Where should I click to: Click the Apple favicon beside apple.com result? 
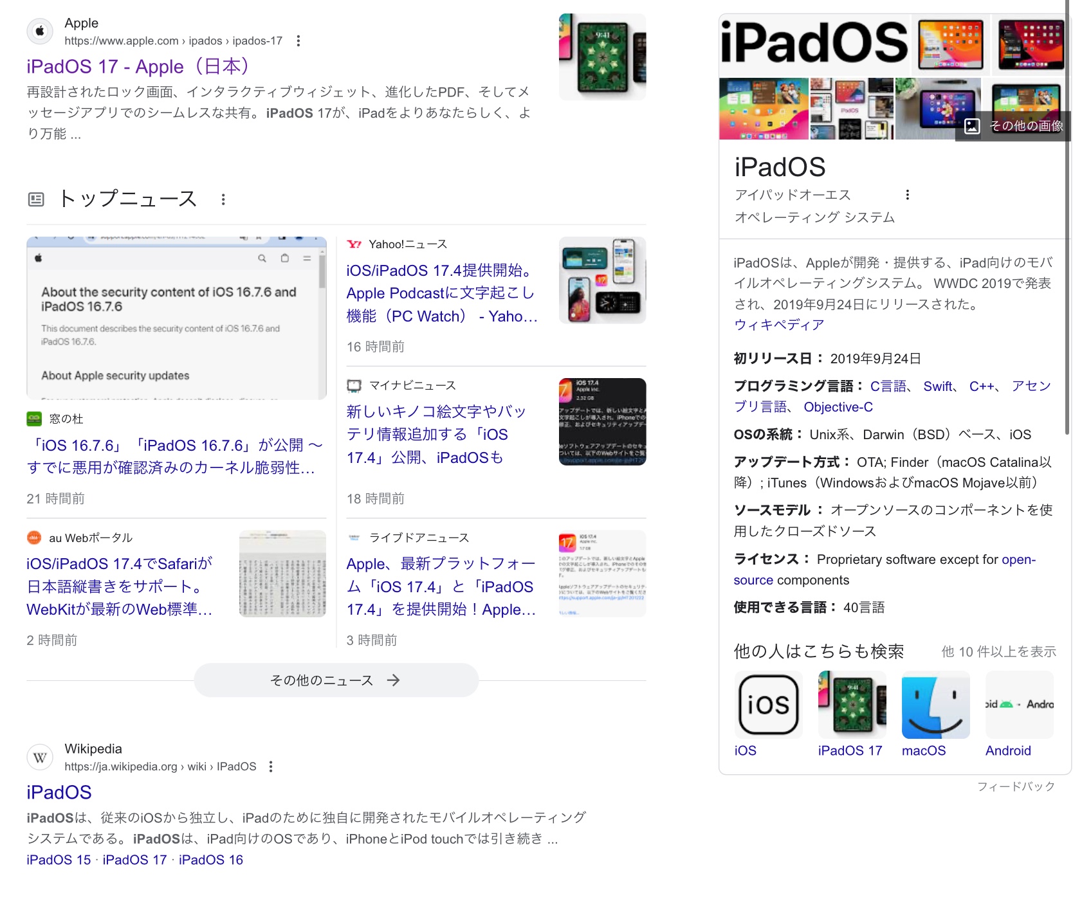point(40,31)
